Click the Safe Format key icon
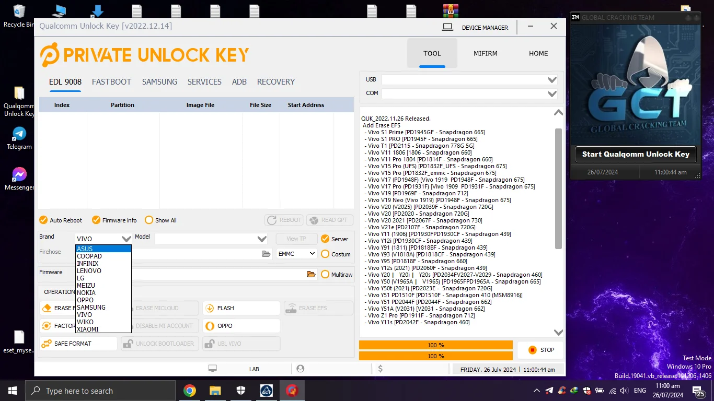Screen dimensions: 714x401 [x=47, y=344]
